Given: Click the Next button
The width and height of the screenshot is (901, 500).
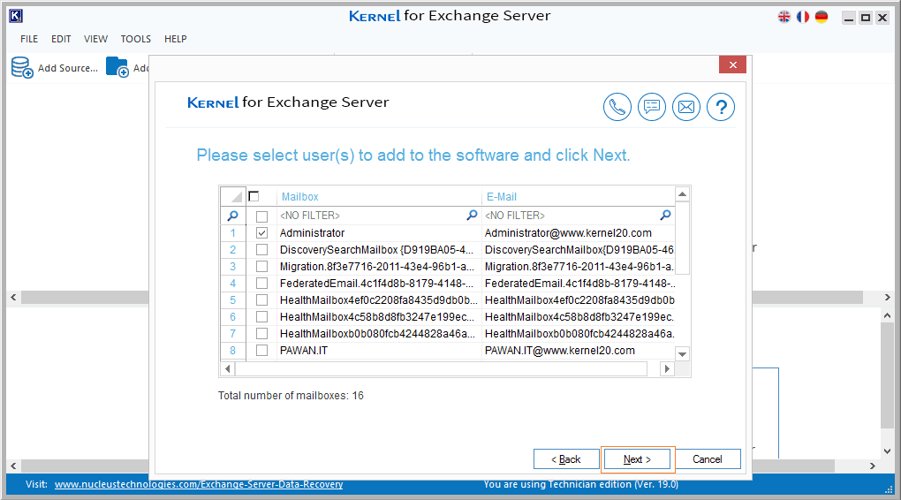Looking at the screenshot, I should (x=637, y=459).
